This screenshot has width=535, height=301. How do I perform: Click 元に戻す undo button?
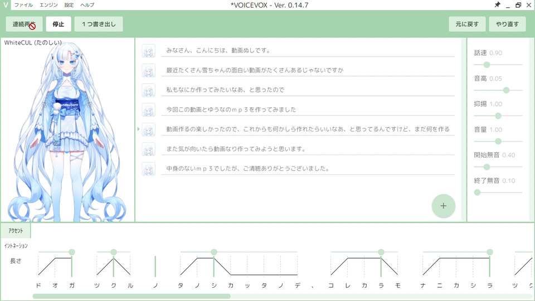[467, 24]
